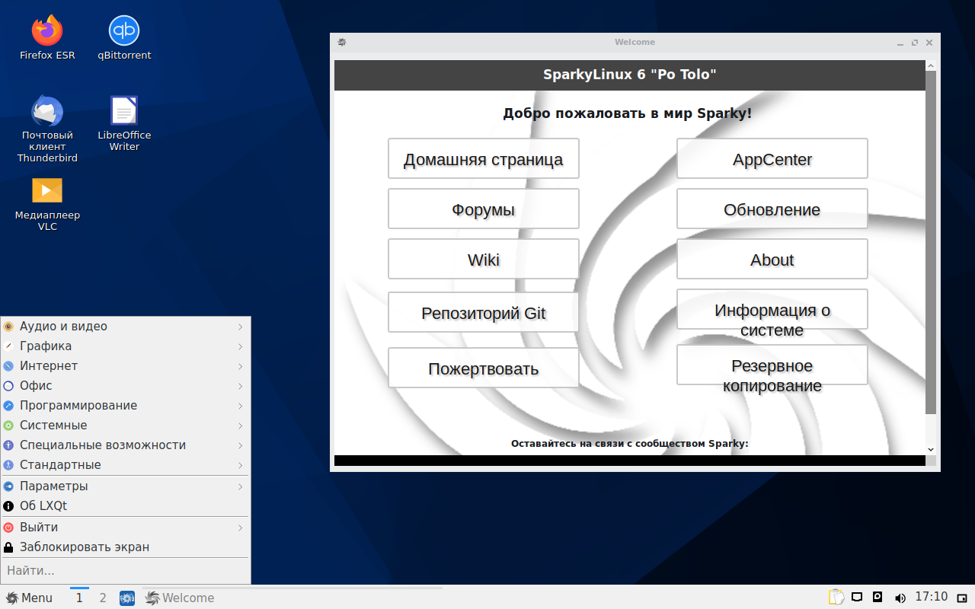
Task: Click the display monitor tray icon
Action: 857,598
